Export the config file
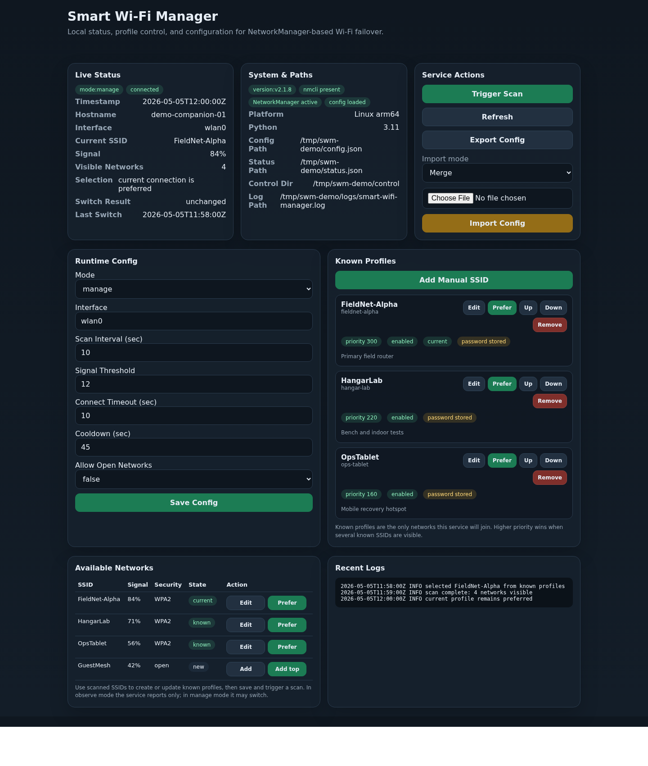Viewport: 648px width, 766px height. click(x=497, y=140)
